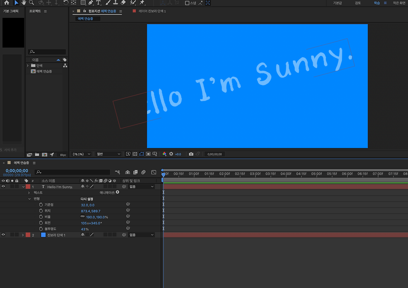Viewport: 408px width, 288px height.
Task: Toggle the scale constrain-proportions link
Action: point(83,217)
